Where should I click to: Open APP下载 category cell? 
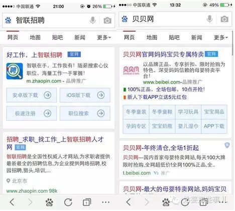pyautogui.click(x=214, y=126)
